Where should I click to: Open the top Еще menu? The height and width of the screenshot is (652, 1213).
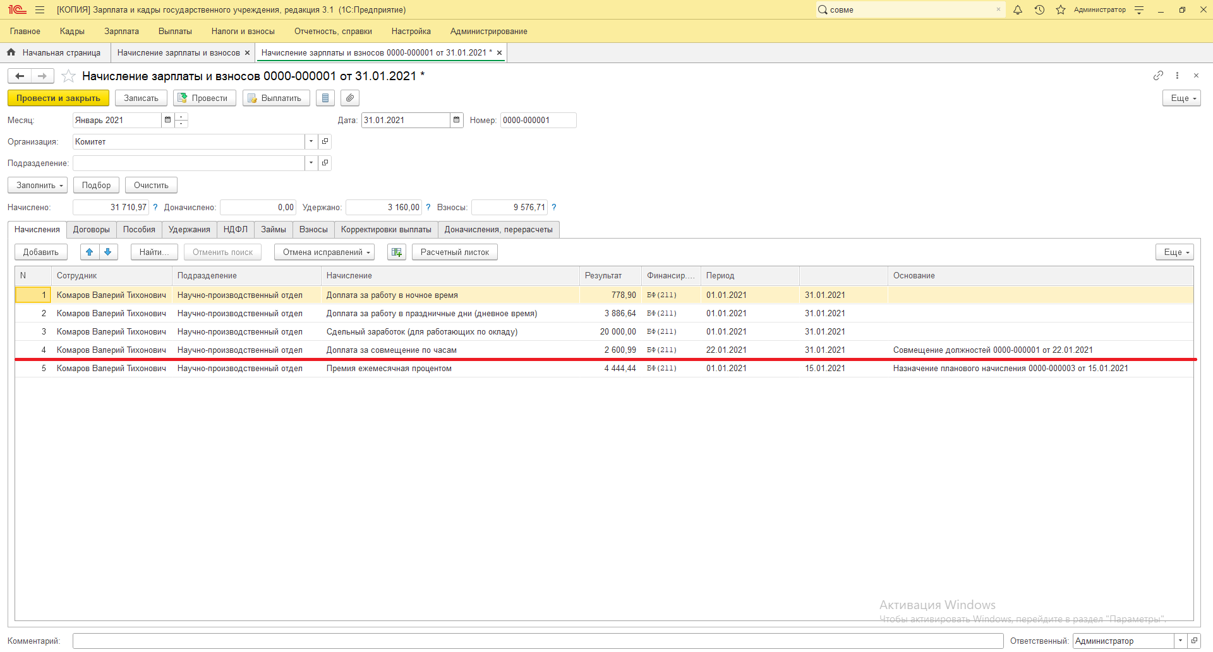[1181, 98]
